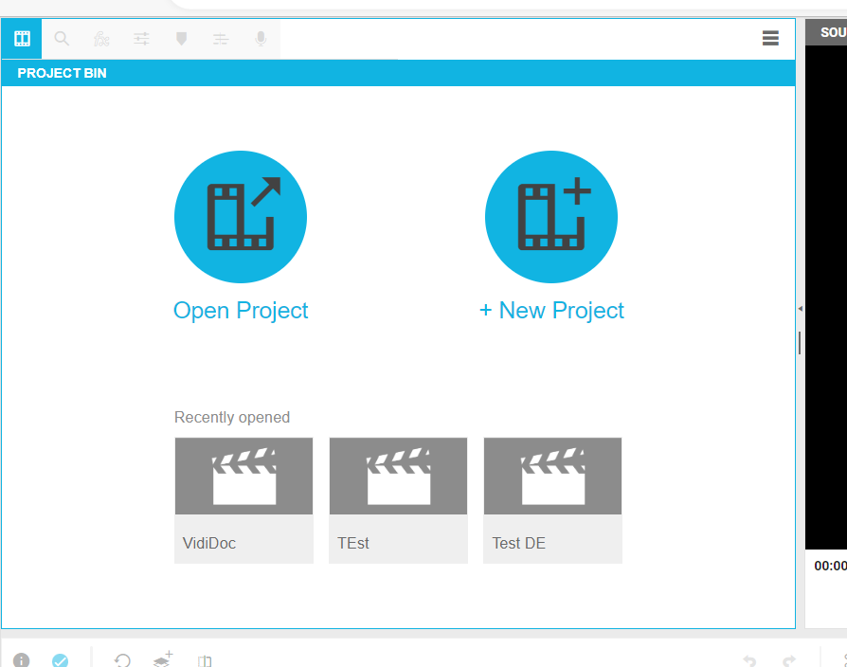Screen dimensions: 847x667
Task: Click the add layer icon in bottom bar
Action: pos(163,658)
